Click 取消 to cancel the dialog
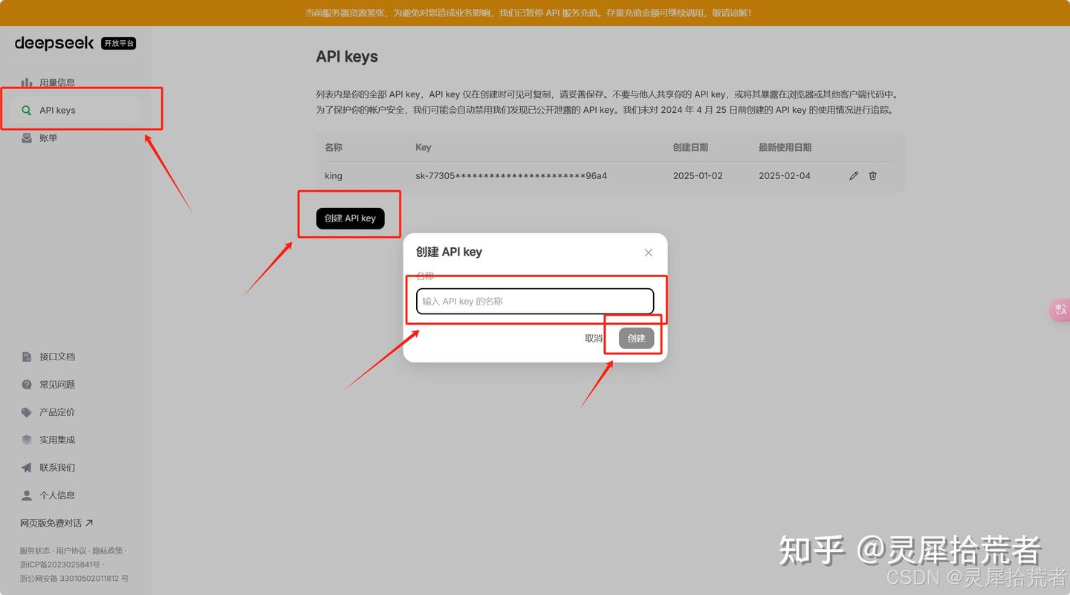 pyautogui.click(x=592, y=338)
